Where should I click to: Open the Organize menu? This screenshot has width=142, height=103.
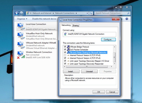pyautogui.click(x=22, y=19)
